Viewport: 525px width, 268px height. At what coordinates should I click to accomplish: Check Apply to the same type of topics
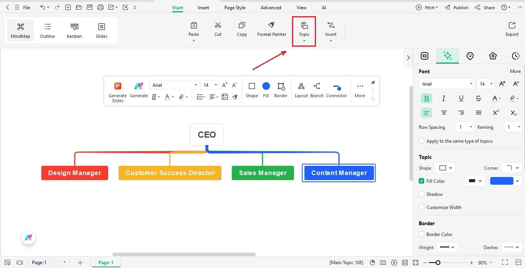coord(421,141)
